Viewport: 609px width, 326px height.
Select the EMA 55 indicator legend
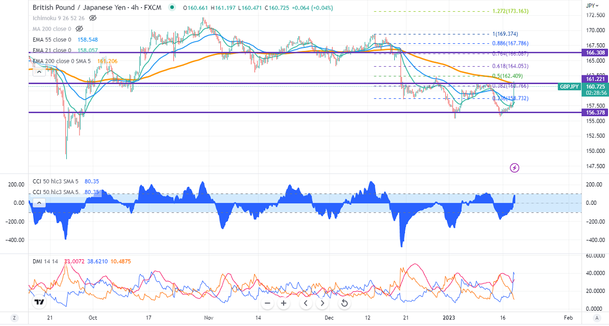(x=52, y=39)
